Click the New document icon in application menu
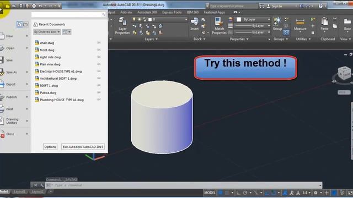The image size is (353, 198). (2, 36)
